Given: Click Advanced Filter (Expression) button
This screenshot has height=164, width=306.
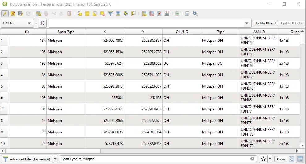Looking at the screenshot, I should point(27,159).
